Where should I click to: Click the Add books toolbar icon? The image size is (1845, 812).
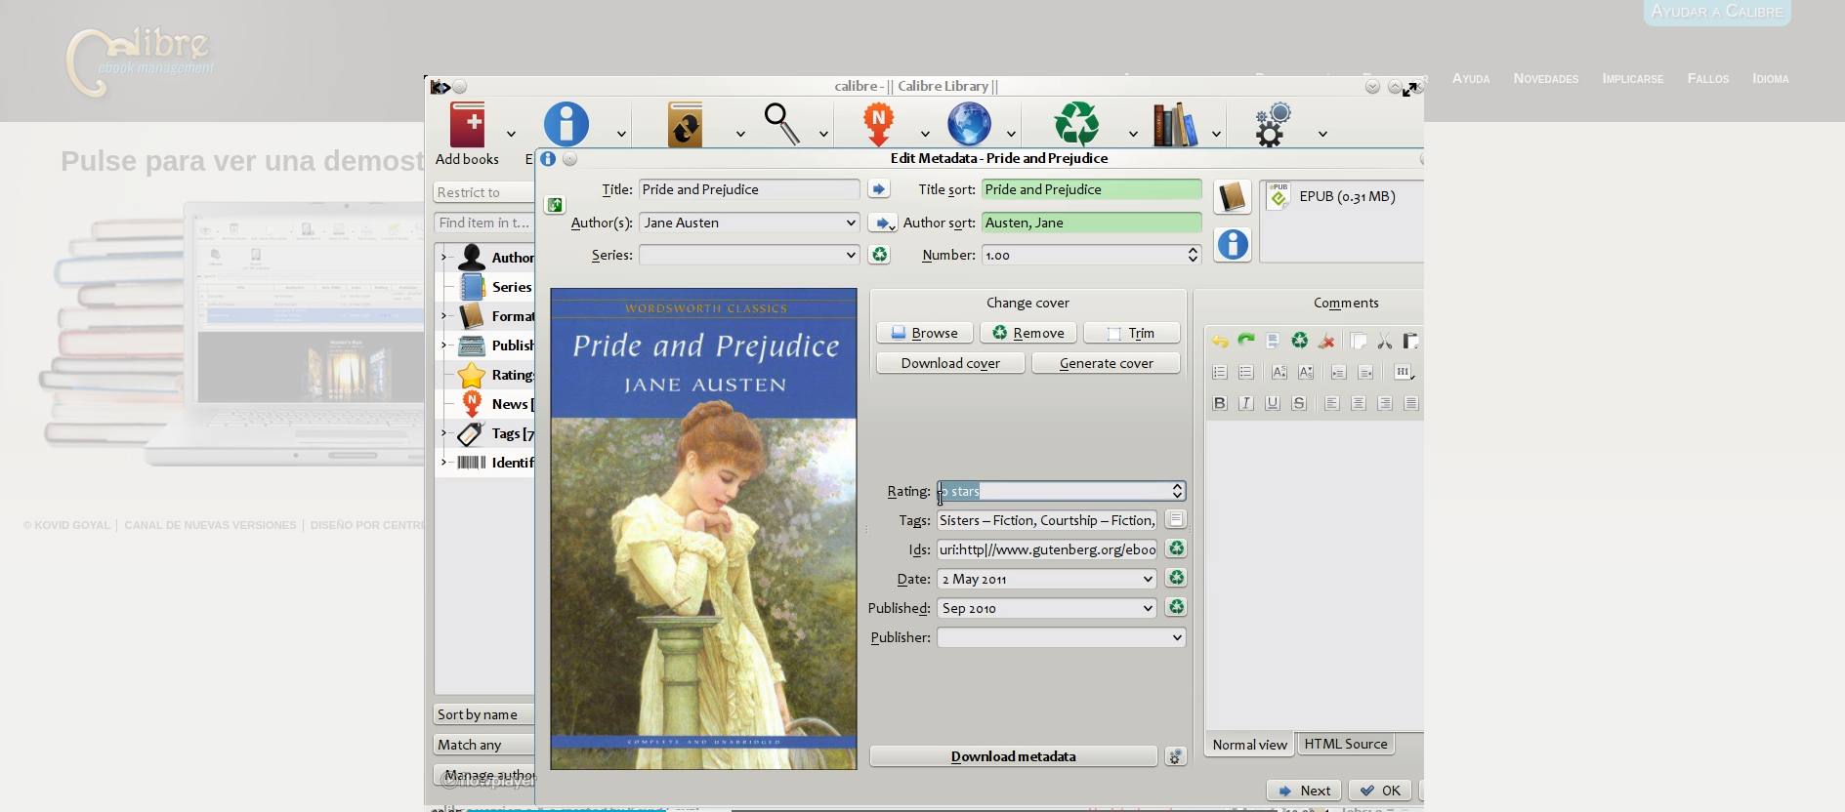[x=468, y=126]
